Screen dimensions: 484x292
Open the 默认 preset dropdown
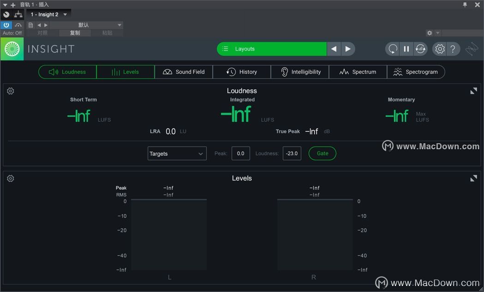coord(86,25)
